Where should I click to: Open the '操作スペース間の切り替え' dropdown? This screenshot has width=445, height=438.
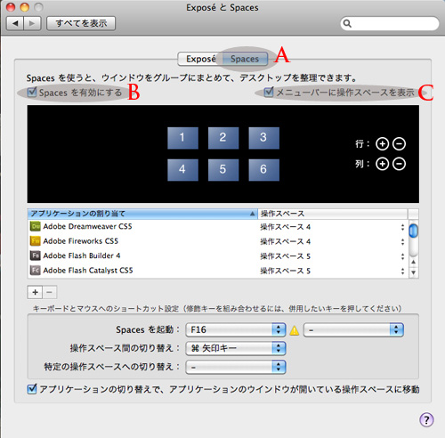[x=236, y=348]
